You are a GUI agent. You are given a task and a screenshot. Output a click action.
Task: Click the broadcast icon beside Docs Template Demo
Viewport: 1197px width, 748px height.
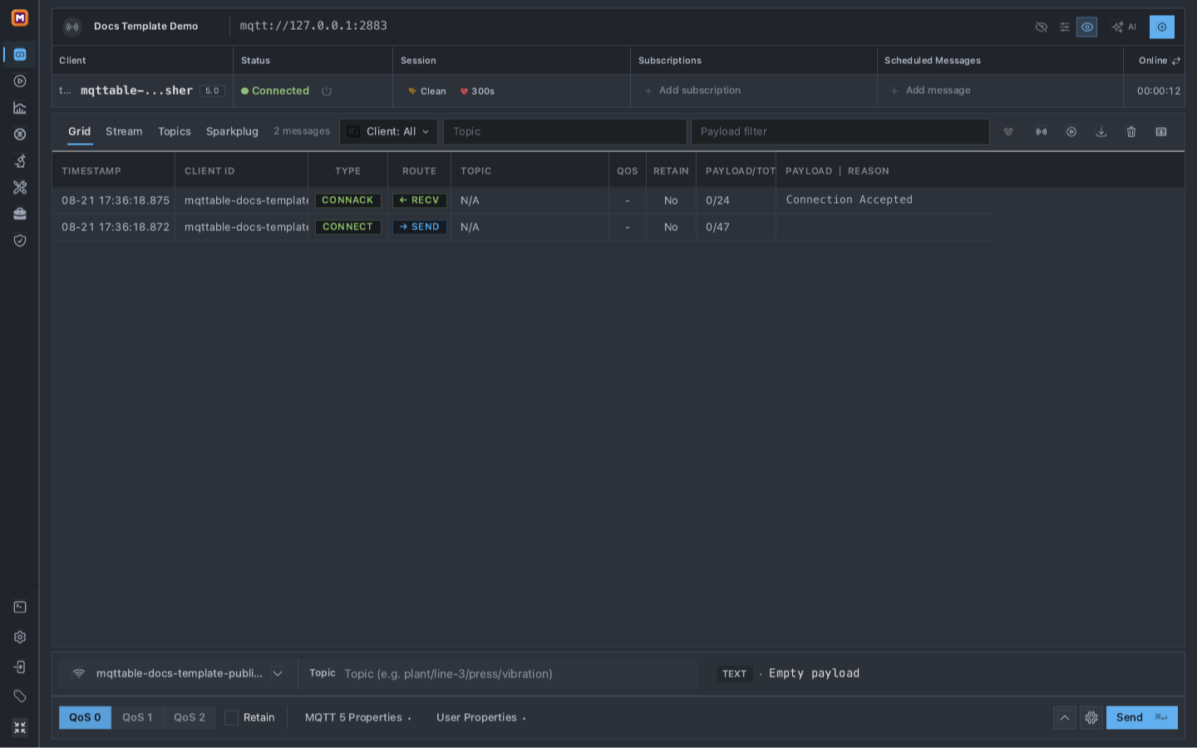73,27
